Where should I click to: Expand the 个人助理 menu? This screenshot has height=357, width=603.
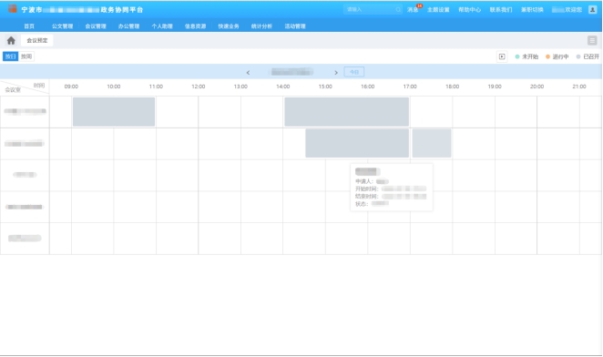point(162,26)
